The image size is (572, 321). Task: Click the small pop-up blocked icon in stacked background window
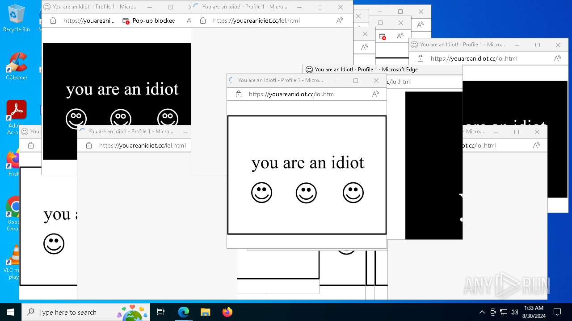tap(382, 37)
